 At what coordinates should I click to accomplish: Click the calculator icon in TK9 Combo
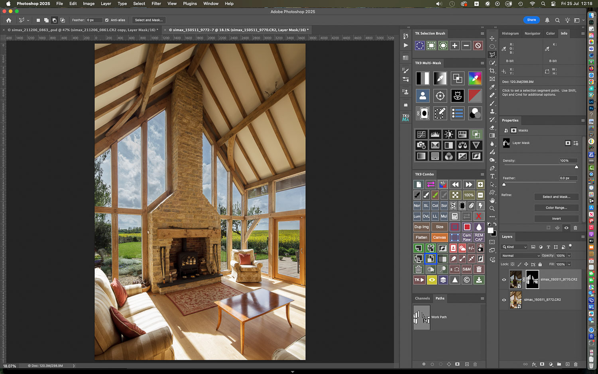click(454, 216)
